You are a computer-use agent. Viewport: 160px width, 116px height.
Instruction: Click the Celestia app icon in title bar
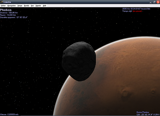tap(2, 2)
